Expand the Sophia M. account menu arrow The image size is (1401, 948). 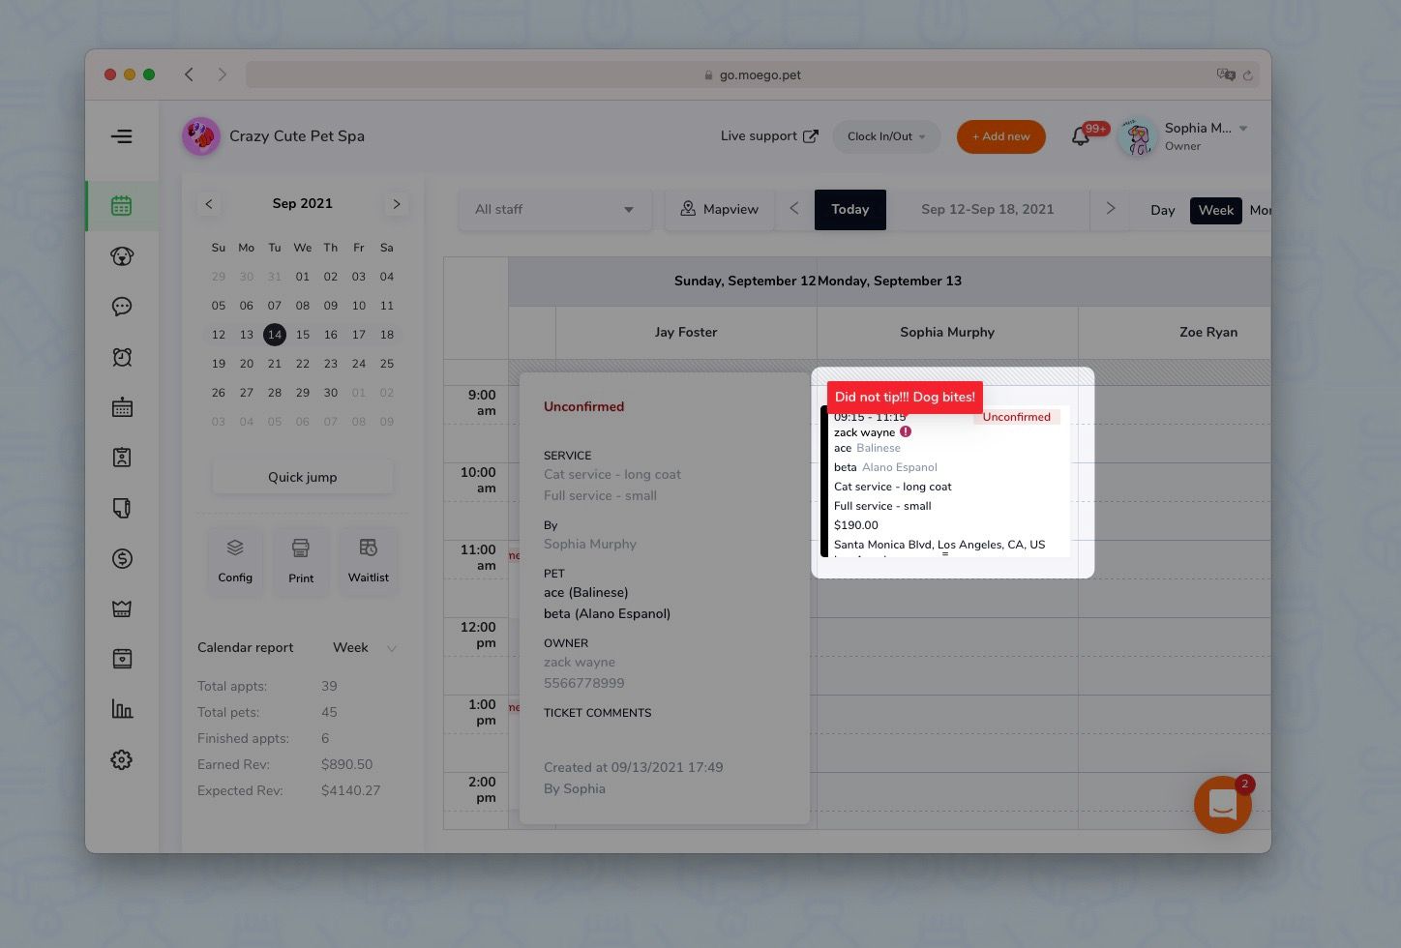[1243, 129]
